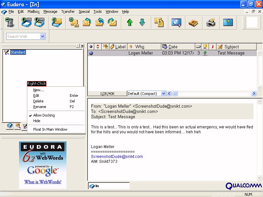Image resolution: width=263 pixels, height=197 pixels.
Task: Sort by the Priority column header icon
Action: pos(98,47)
